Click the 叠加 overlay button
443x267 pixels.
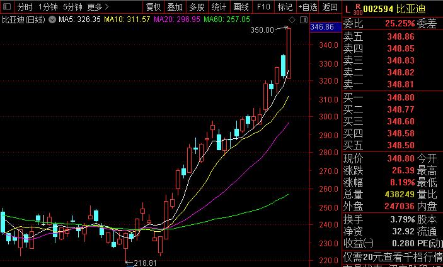click(175, 7)
